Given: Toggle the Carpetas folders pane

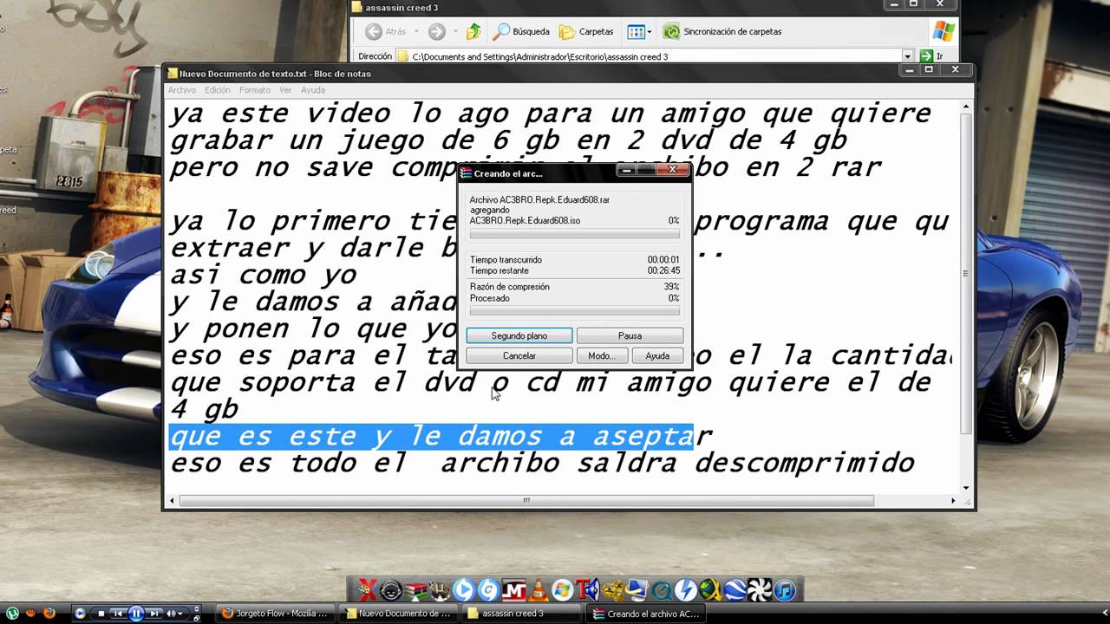Looking at the screenshot, I should (x=586, y=31).
